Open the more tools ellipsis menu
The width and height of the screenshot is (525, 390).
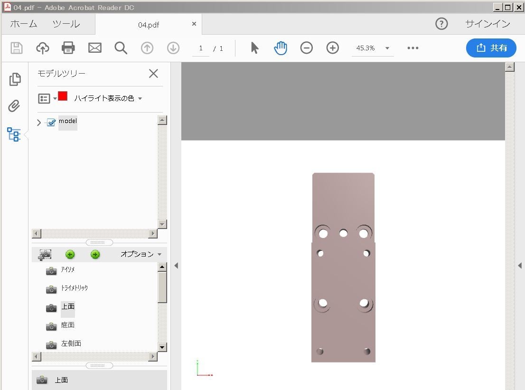point(413,48)
